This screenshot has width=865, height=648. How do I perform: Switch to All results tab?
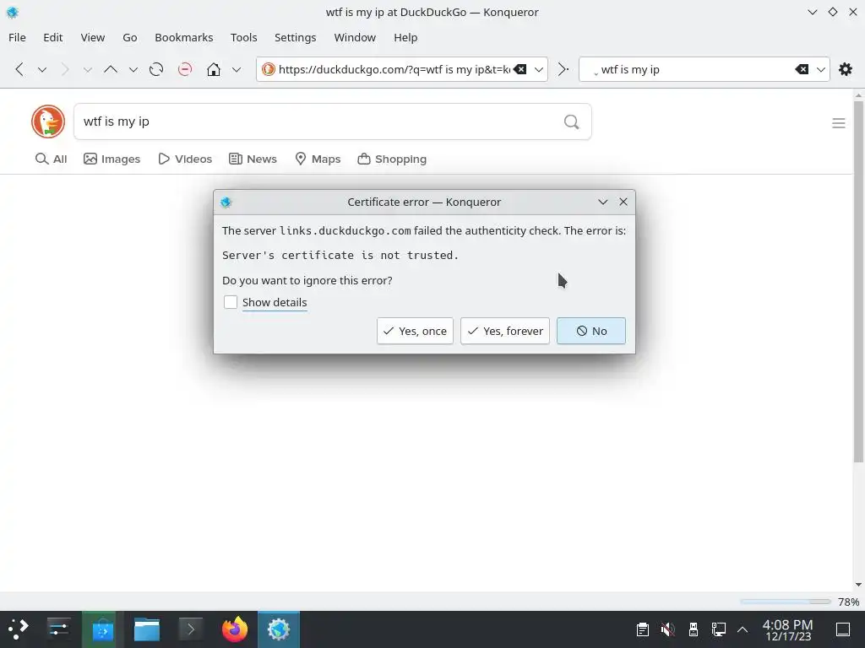tap(51, 159)
